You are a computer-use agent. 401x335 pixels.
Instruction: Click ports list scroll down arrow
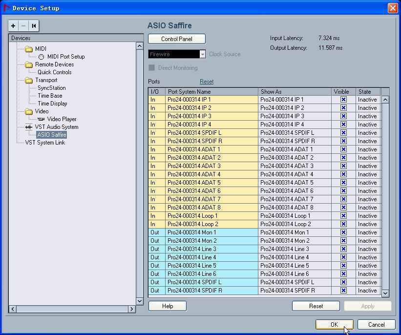click(x=385, y=293)
